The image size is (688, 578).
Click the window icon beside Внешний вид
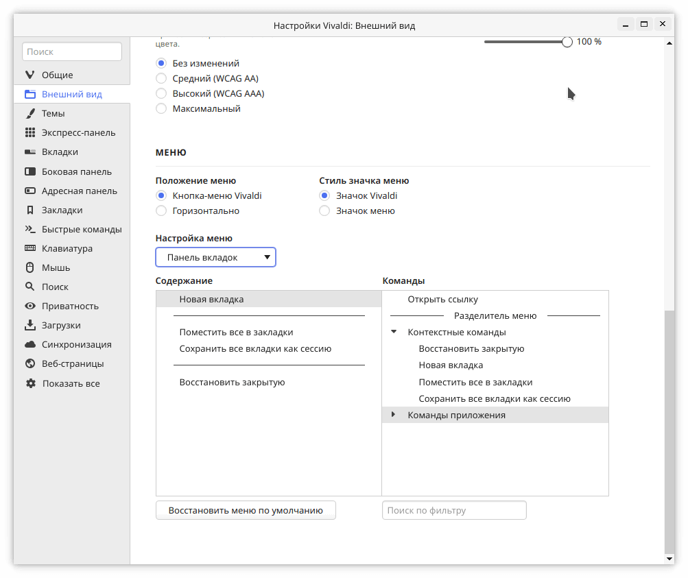point(29,95)
